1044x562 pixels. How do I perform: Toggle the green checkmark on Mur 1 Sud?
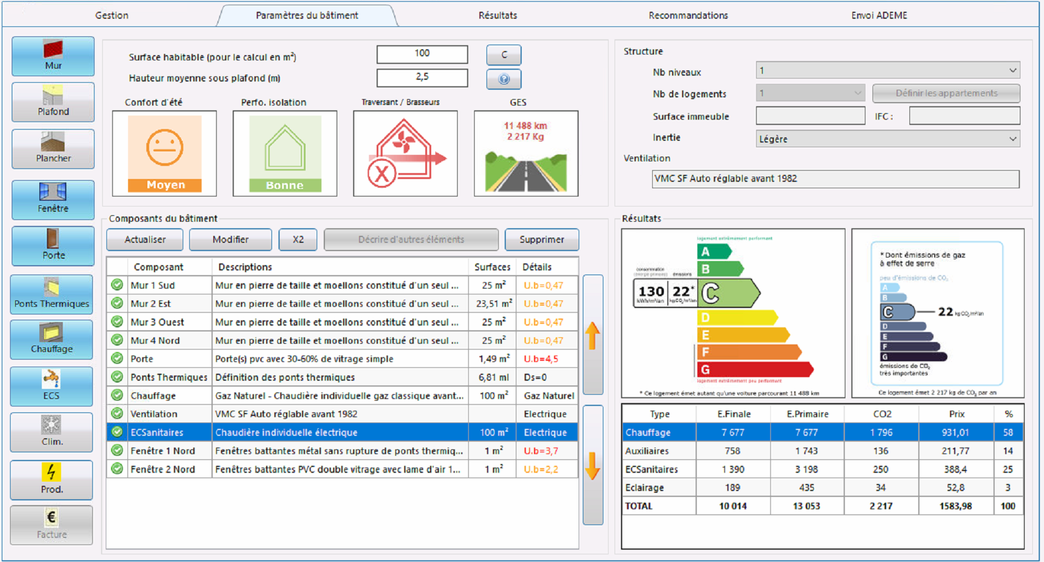pyautogui.click(x=119, y=285)
